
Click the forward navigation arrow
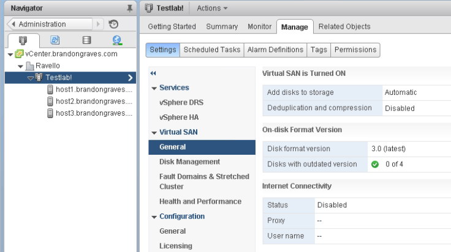click(x=98, y=24)
